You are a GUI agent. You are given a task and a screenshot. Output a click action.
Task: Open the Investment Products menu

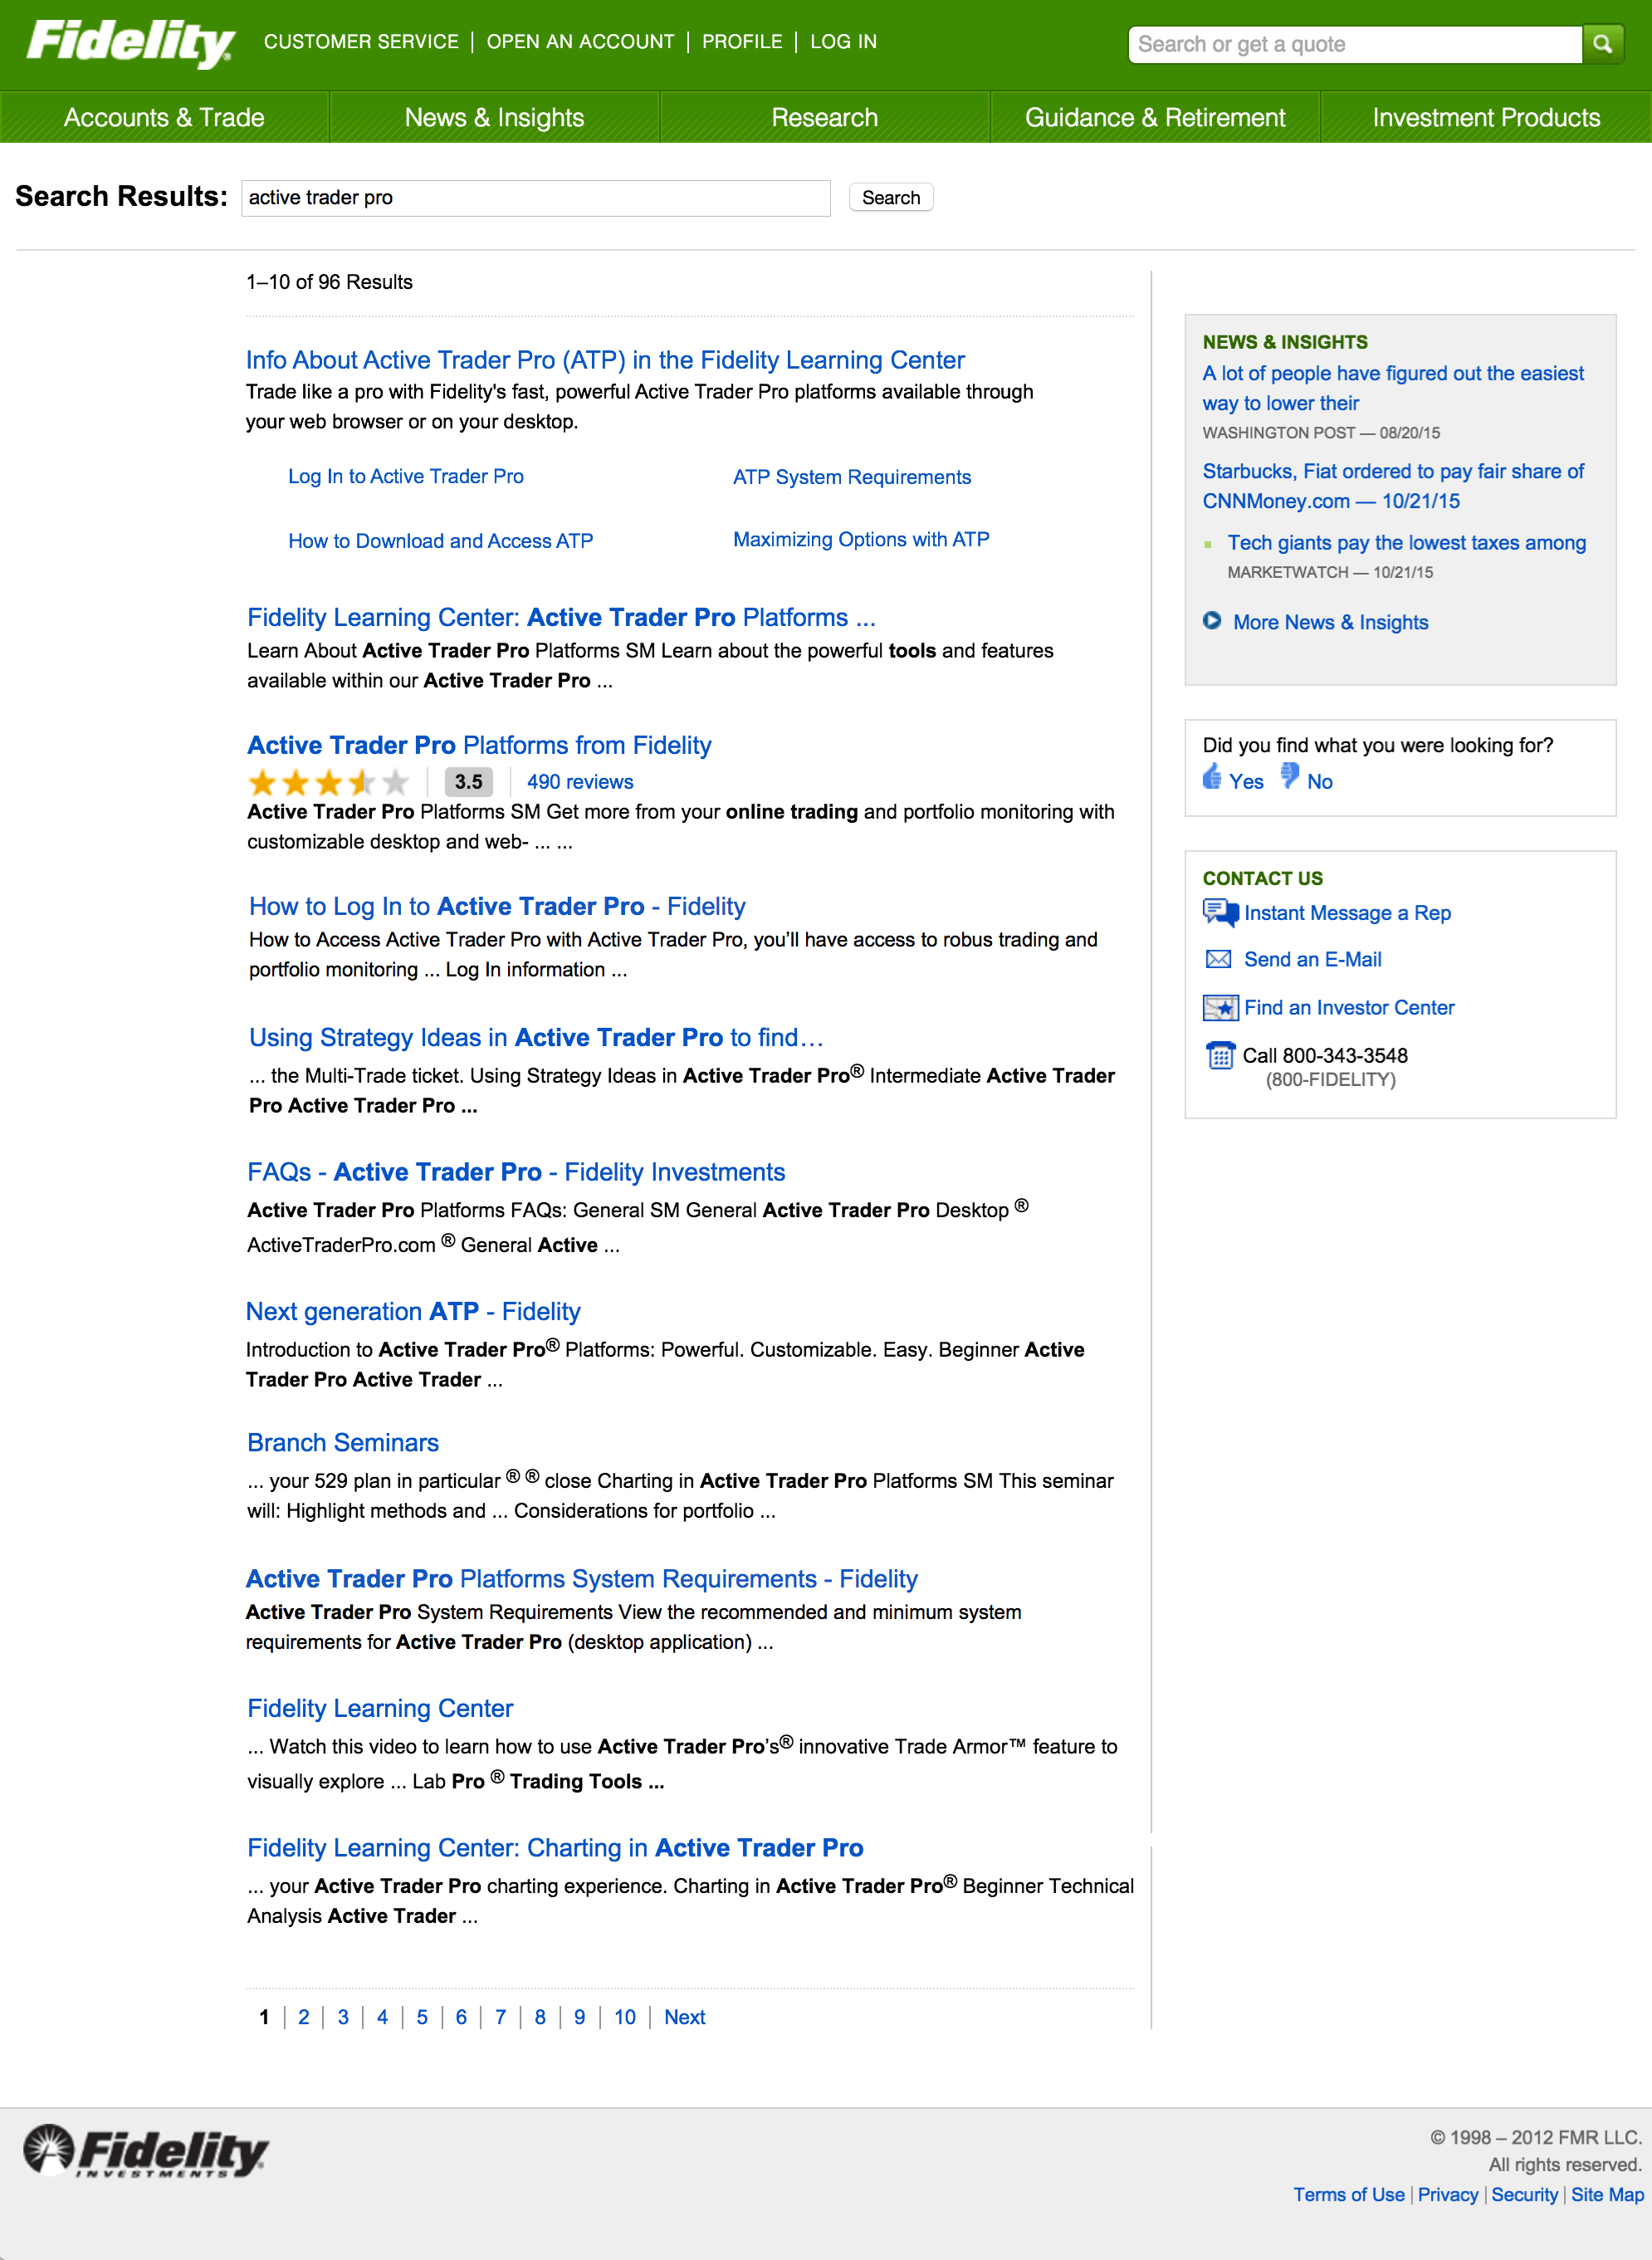click(1486, 117)
